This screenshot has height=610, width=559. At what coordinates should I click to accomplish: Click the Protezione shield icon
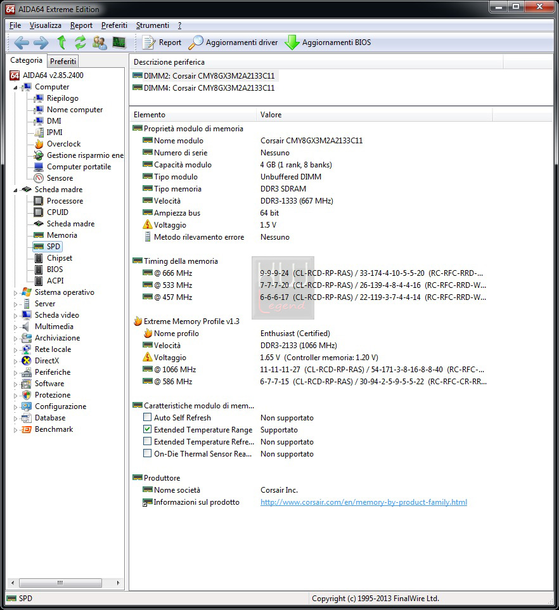coord(27,395)
